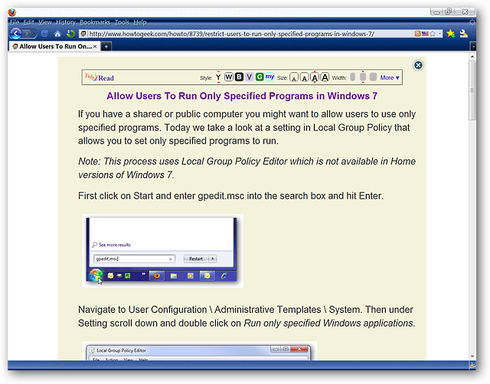Click the scroll down arrow of page scrollbar
Viewport: 490px width, 384px height.
[x=472, y=356]
